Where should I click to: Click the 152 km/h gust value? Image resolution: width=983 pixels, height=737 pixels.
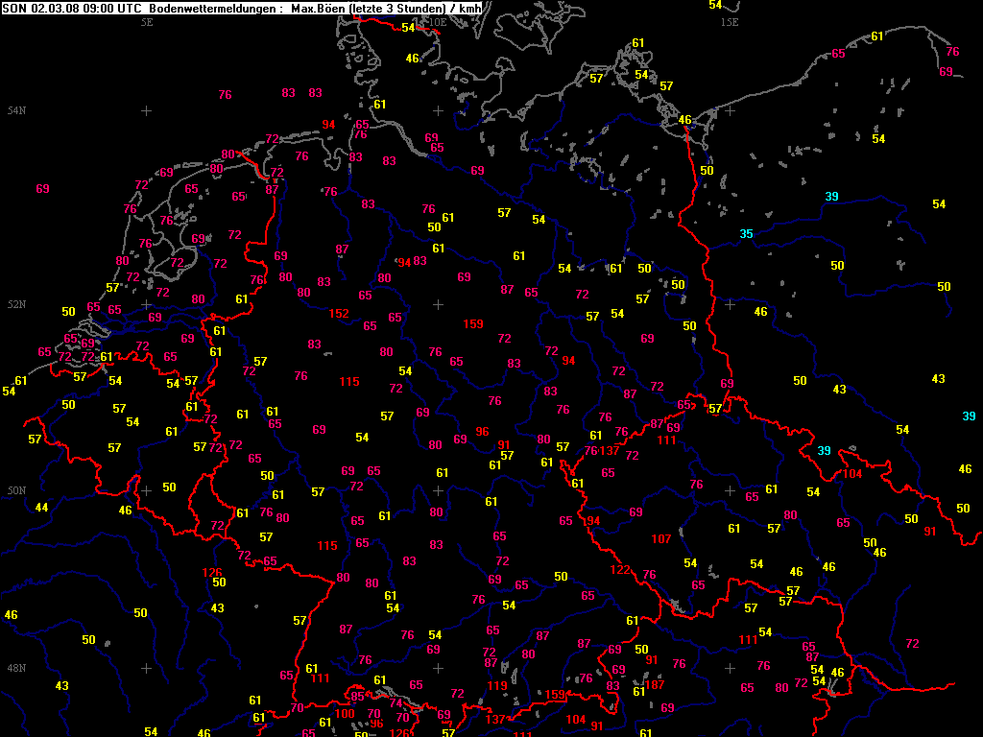pyautogui.click(x=339, y=313)
